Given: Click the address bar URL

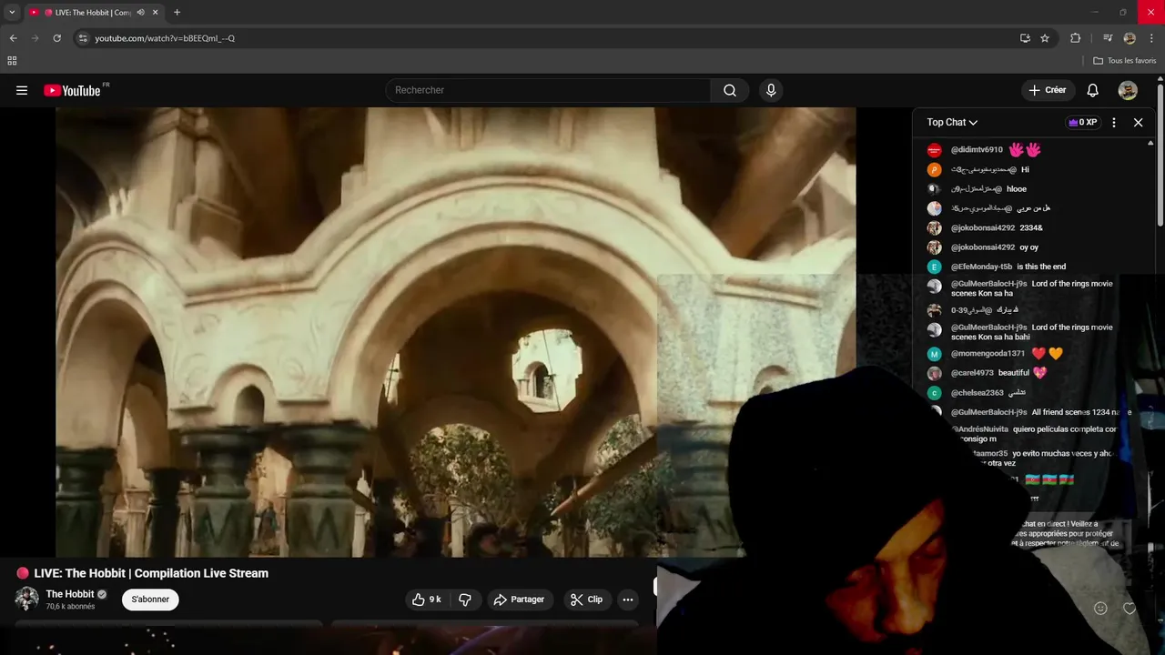Looking at the screenshot, I should (x=165, y=38).
